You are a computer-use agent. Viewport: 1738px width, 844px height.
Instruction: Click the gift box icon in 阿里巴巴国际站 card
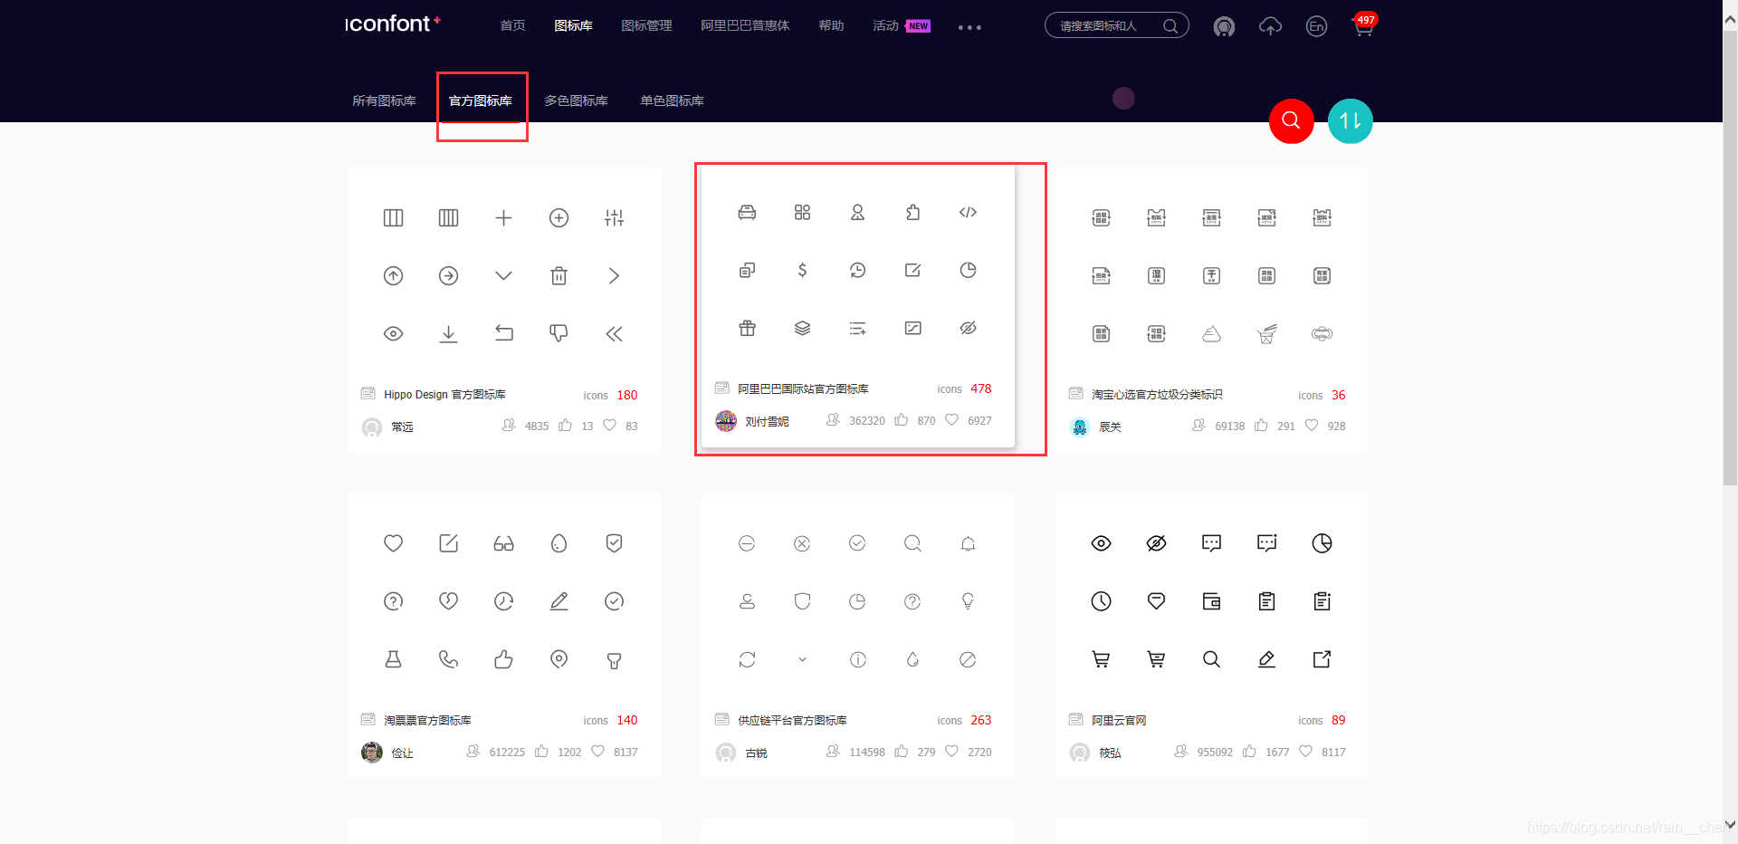747,328
